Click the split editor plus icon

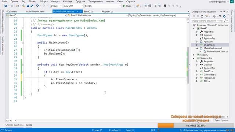pyautogui.click(x=188, y=19)
